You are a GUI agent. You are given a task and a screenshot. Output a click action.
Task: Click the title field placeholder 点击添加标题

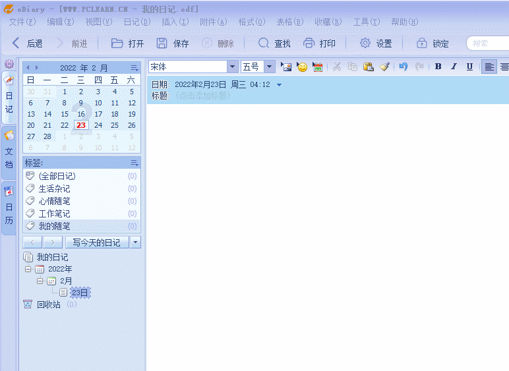(x=203, y=96)
